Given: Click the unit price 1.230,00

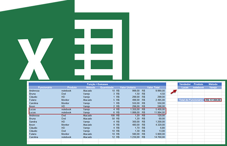Looking at the screenshot, I should 135,137.
